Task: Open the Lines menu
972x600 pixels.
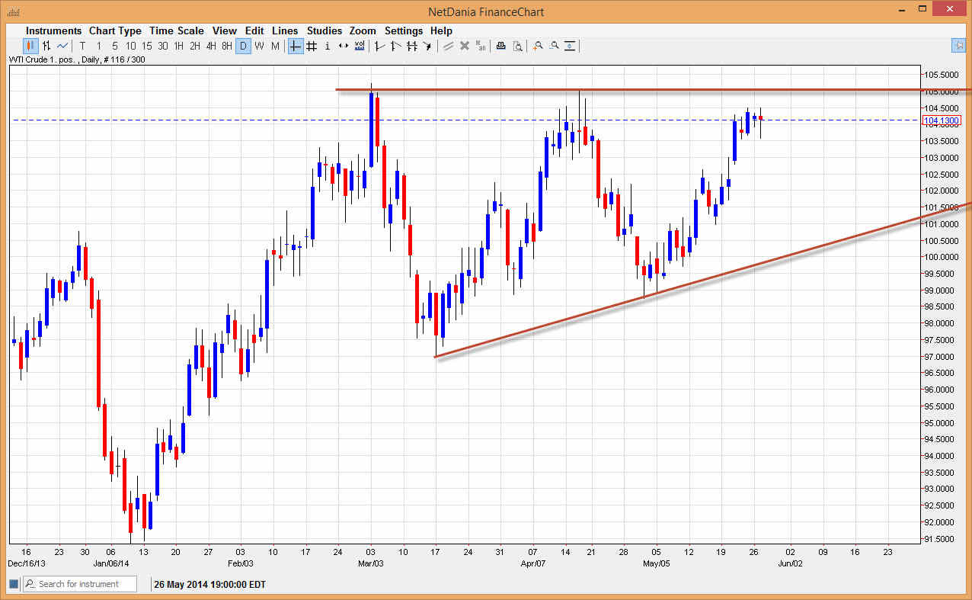Action: [x=285, y=30]
